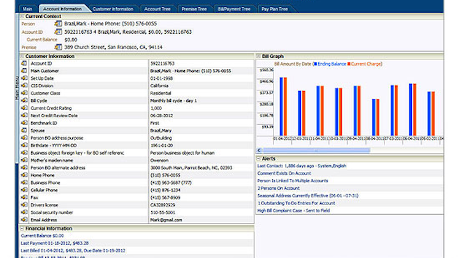Click the Premise context icon
Screen dimensions: 459x258
(x=58, y=47)
